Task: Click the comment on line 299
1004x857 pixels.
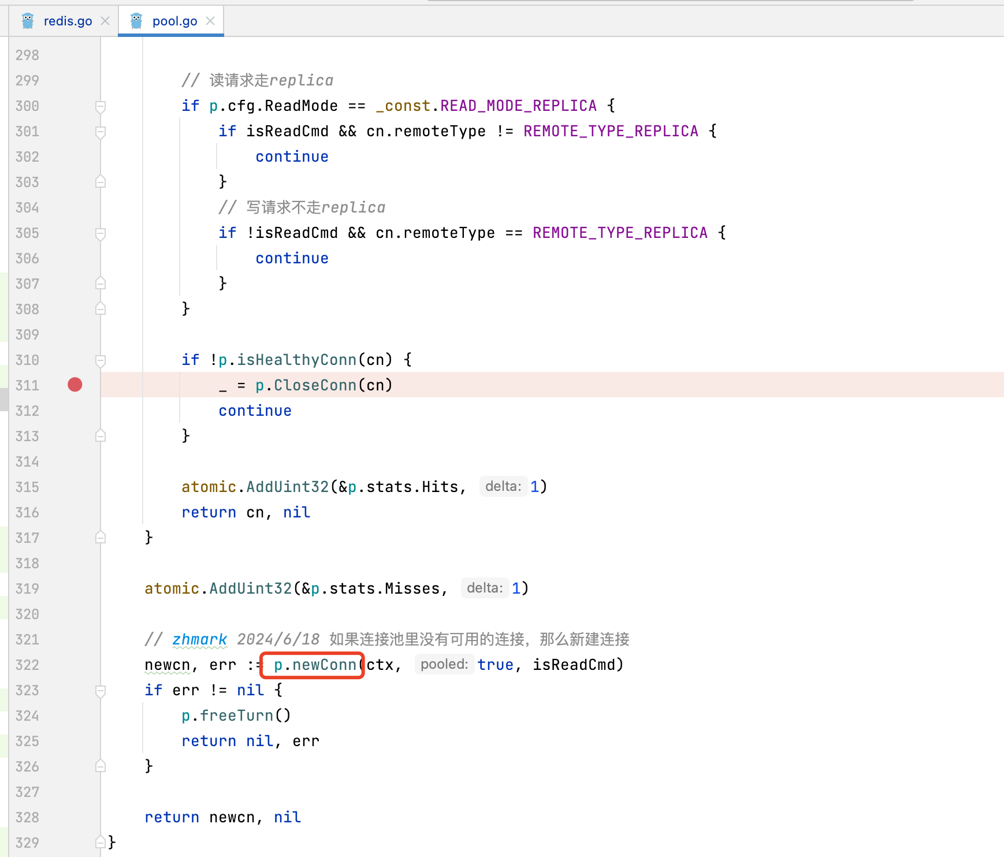Action: tap(258, 80)
